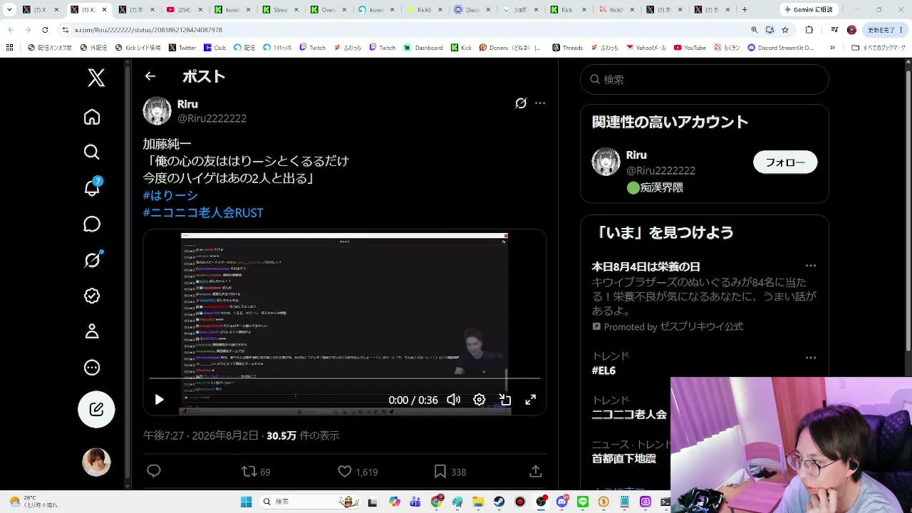Screen dimensions: 912x513
Task: Click the post timestamp 午後7:27
Action: pyautogui.click(x=201, y=435)
